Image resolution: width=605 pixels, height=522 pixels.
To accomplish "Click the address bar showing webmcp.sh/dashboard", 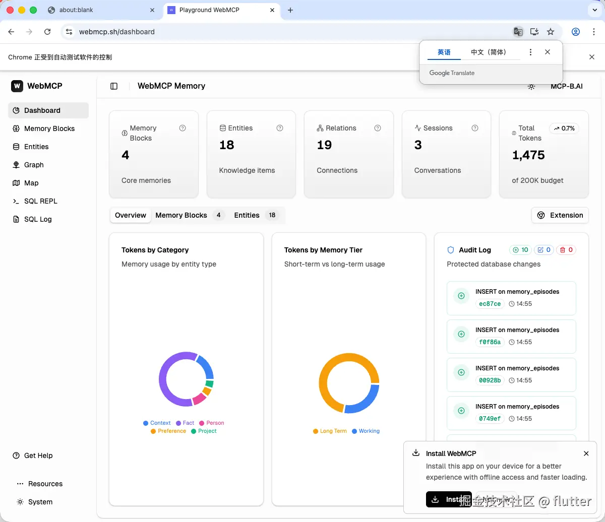I will click(116, 31).
